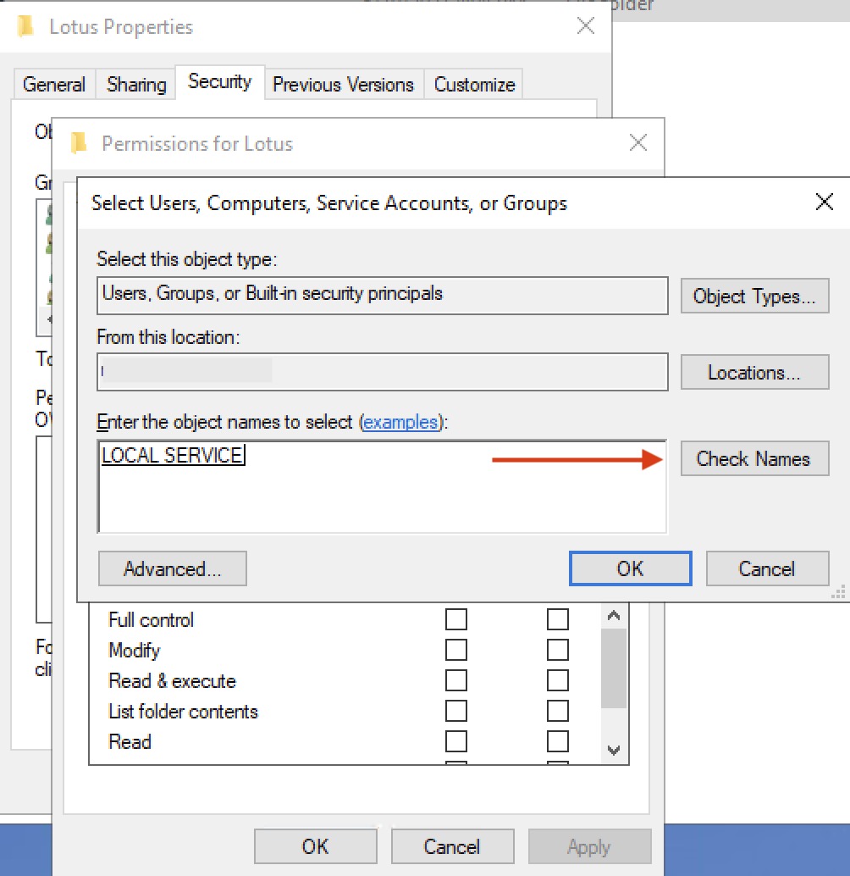Image resolution: width=850 pixels, height=876 pixels.
Task: Check the Allow box for Modify
Action: pyautogui.click(x=456, y=650)
